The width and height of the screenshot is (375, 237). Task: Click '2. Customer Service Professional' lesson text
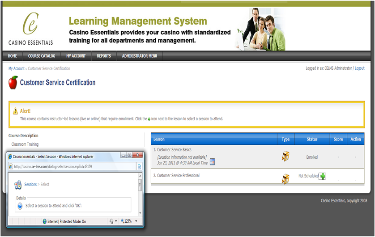coord(176,175)
